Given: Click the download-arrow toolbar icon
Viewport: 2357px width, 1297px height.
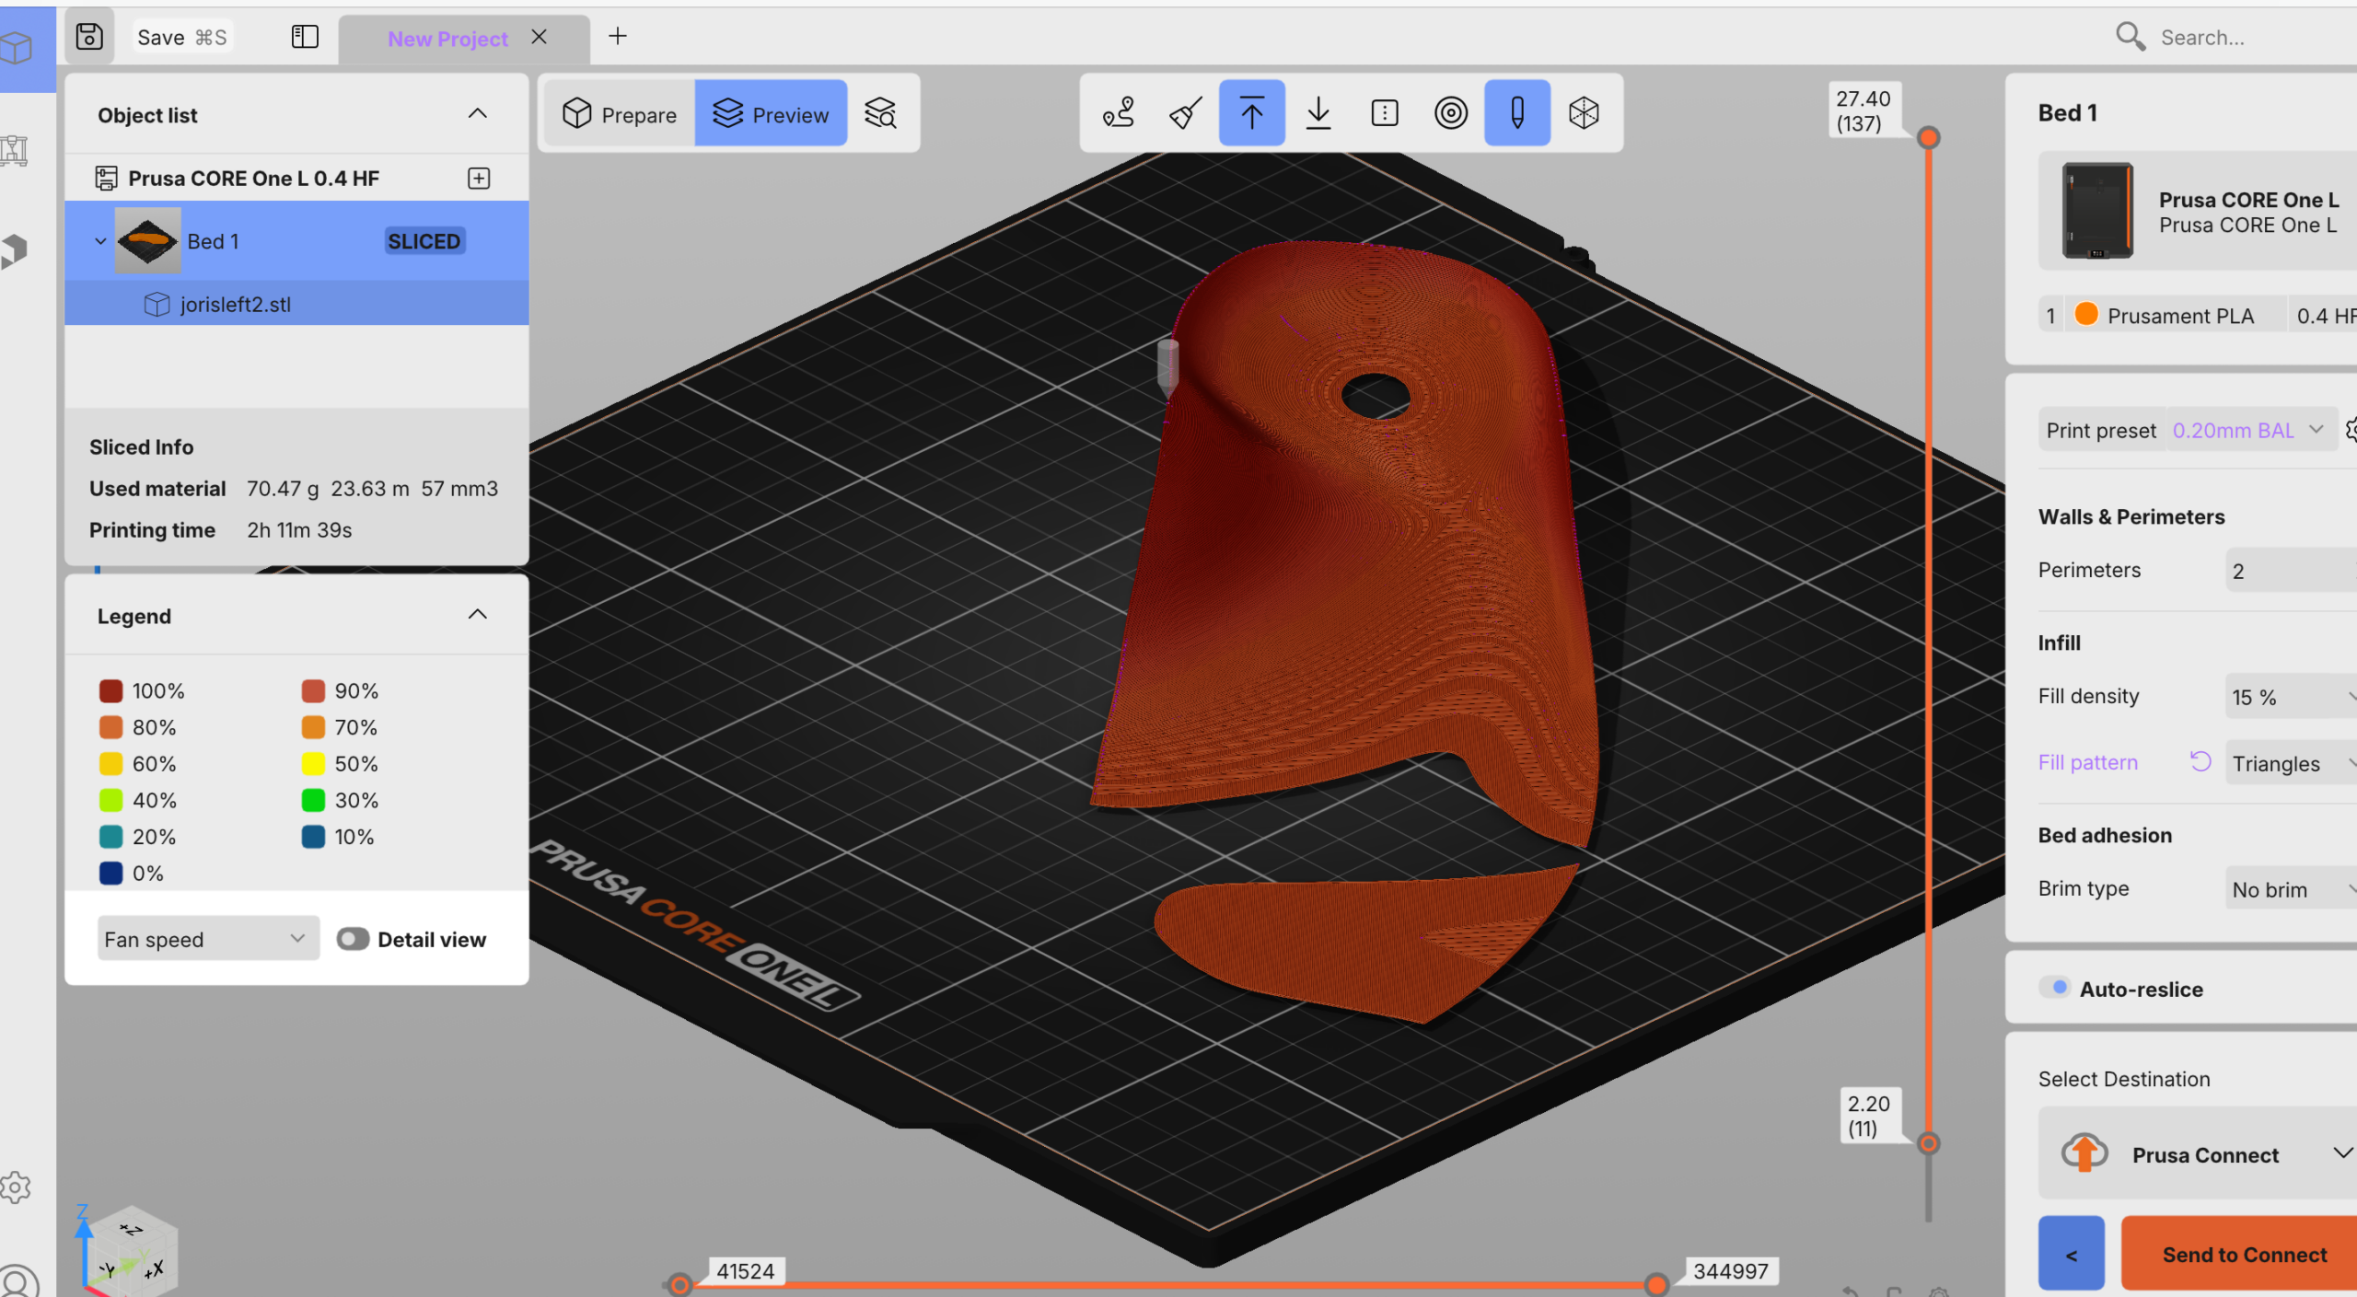Looking at the screenshot, I should click(1318, 113).
